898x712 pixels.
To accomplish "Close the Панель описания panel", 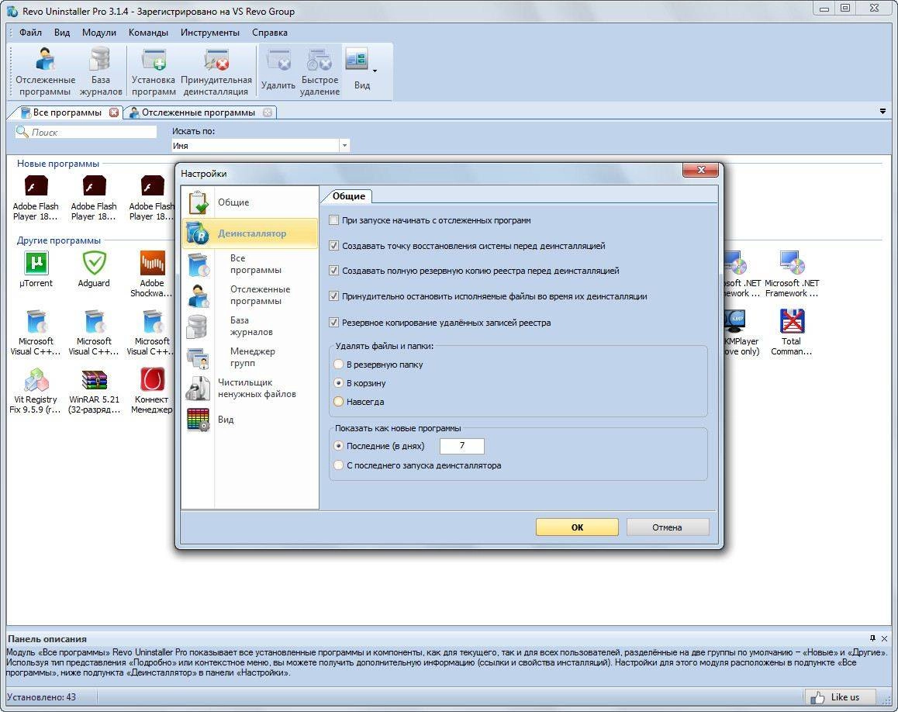I will pyautogui.click(x=884, y=638).
